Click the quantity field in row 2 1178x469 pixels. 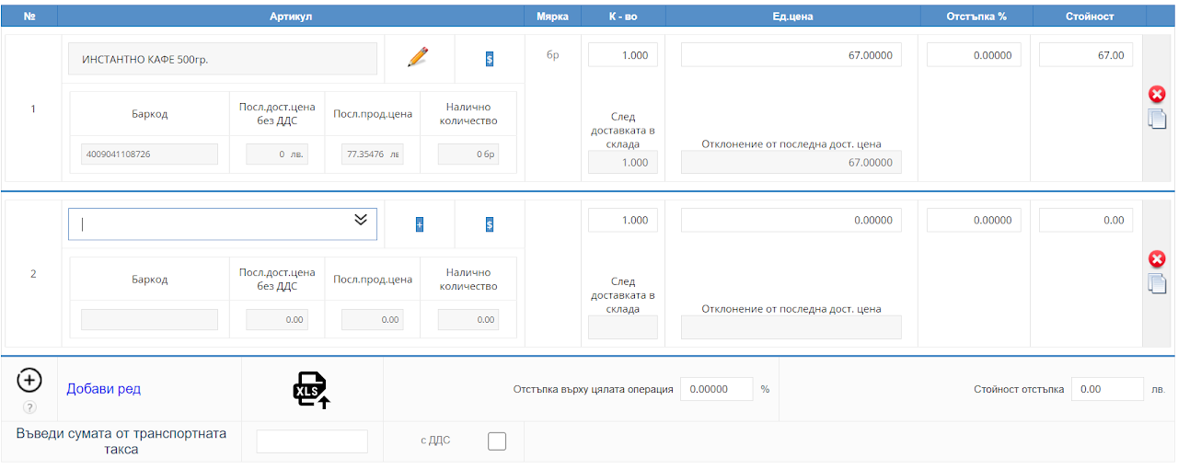[623, 220]
